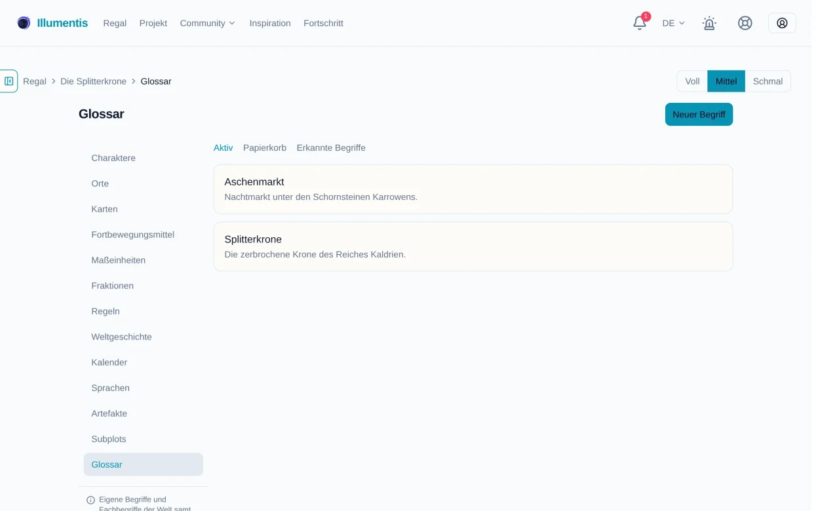Select Glossar in the sidebar
Viewport: 818px width, 511px height.
coord(144,464)
